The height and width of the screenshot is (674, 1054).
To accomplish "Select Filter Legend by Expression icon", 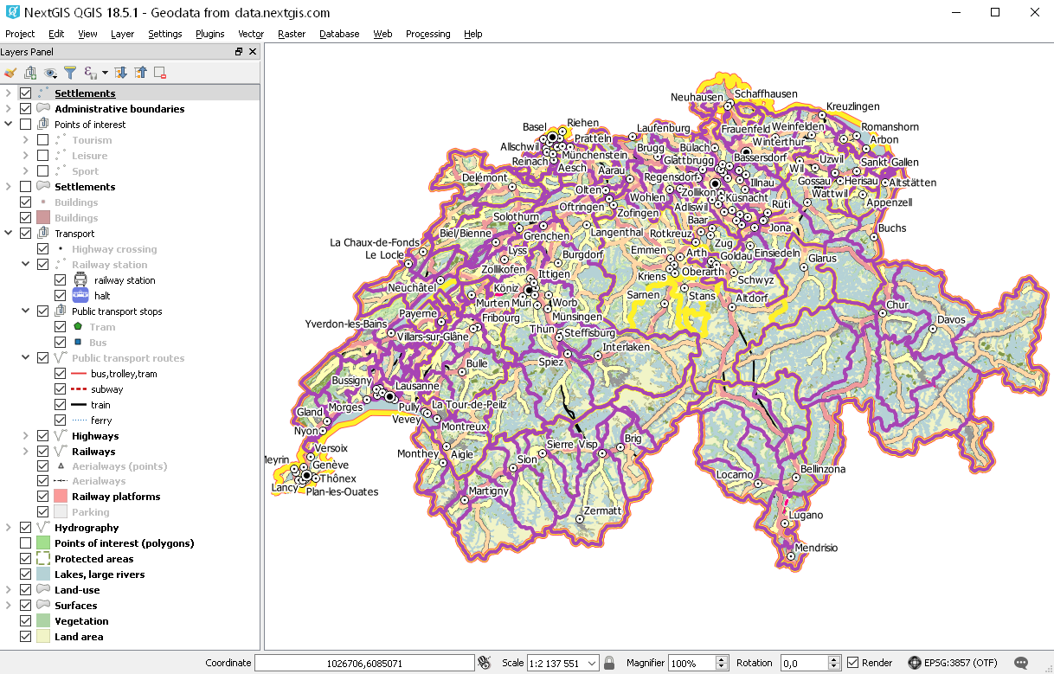I will tap(89, 73).
